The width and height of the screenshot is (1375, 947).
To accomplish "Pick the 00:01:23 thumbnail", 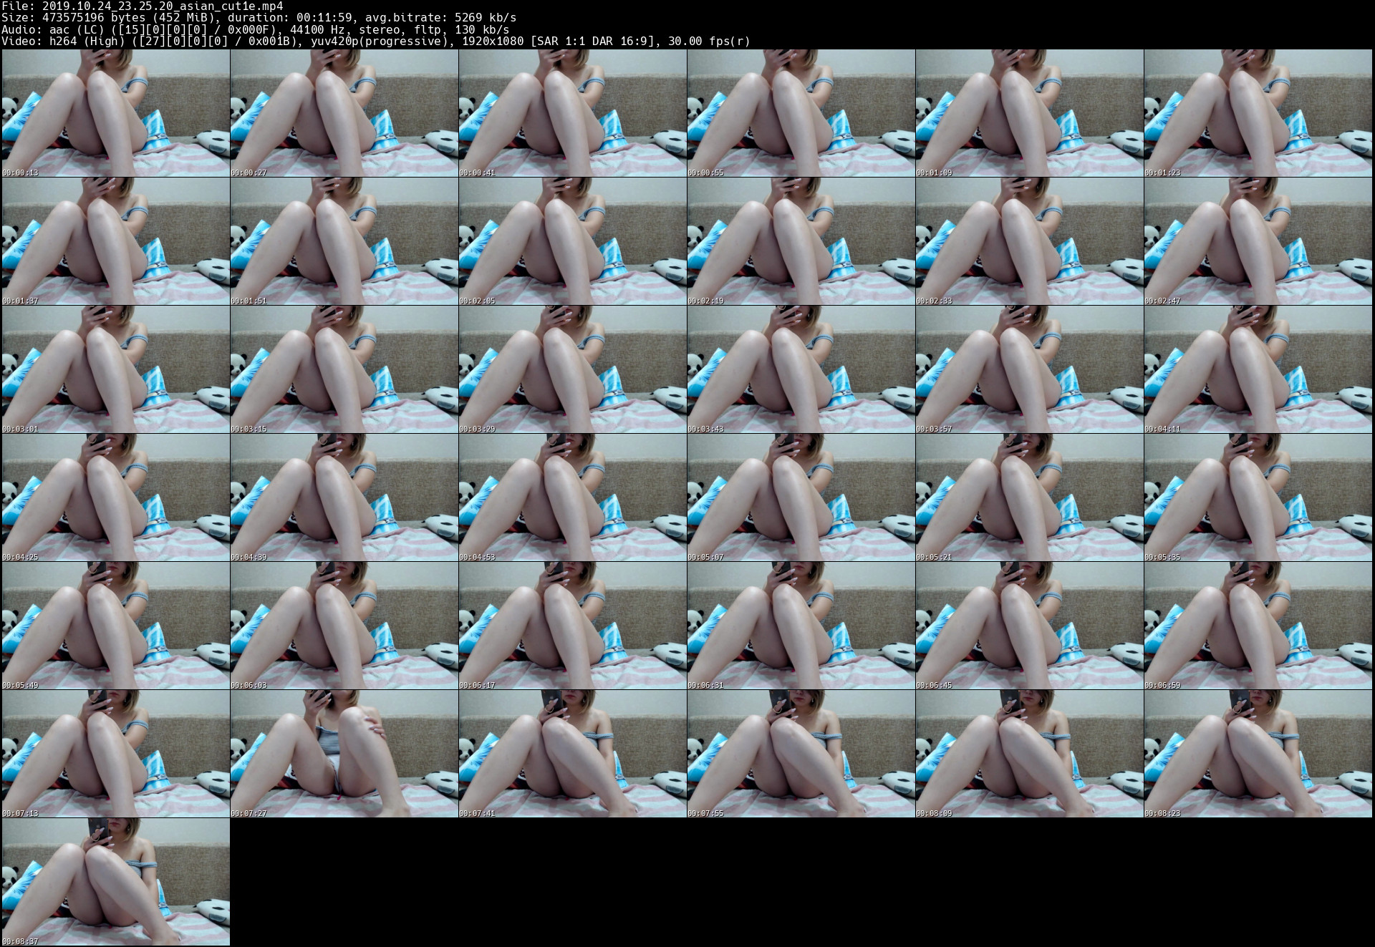I will (x=1258, y=113).
